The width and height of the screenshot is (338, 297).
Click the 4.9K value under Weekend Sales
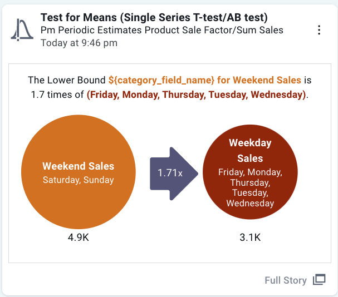pos(79,238)
